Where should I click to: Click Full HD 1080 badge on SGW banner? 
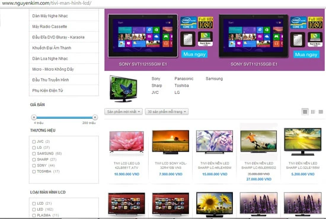(x=206, y=23)
